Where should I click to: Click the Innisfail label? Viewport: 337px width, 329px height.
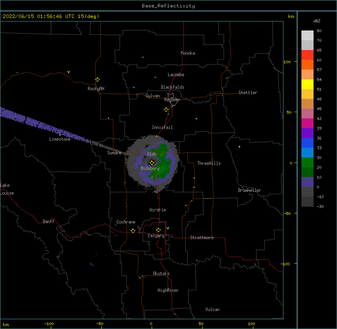[x=162, y=127]
